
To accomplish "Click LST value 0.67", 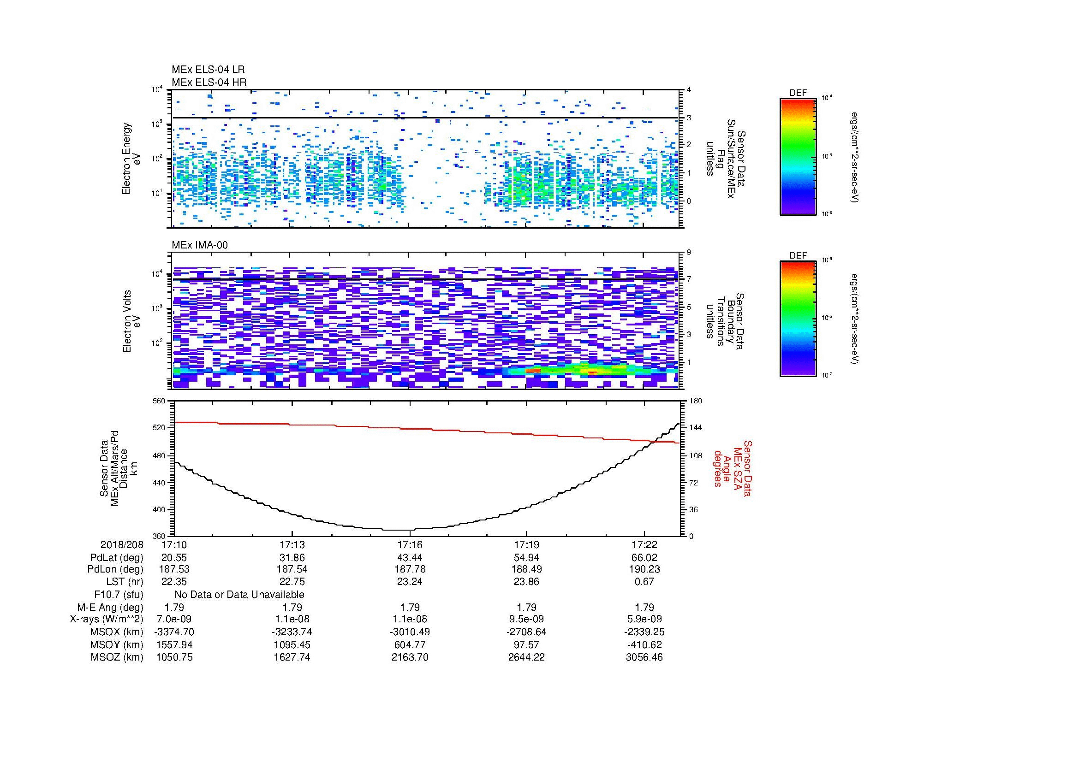I will [644, 582].
